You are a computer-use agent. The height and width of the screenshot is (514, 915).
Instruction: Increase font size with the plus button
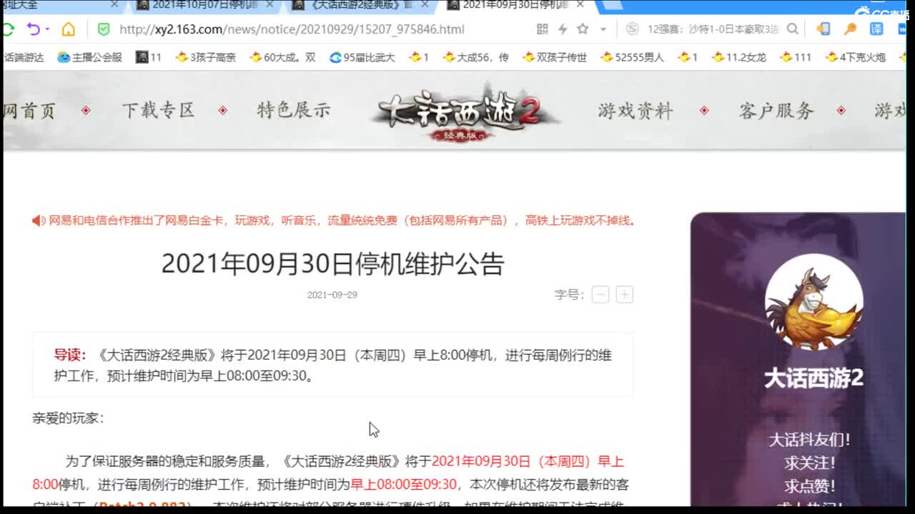(x=624, y=295)
